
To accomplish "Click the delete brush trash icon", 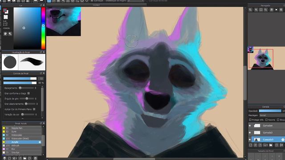I will click(x=35, y=158).
